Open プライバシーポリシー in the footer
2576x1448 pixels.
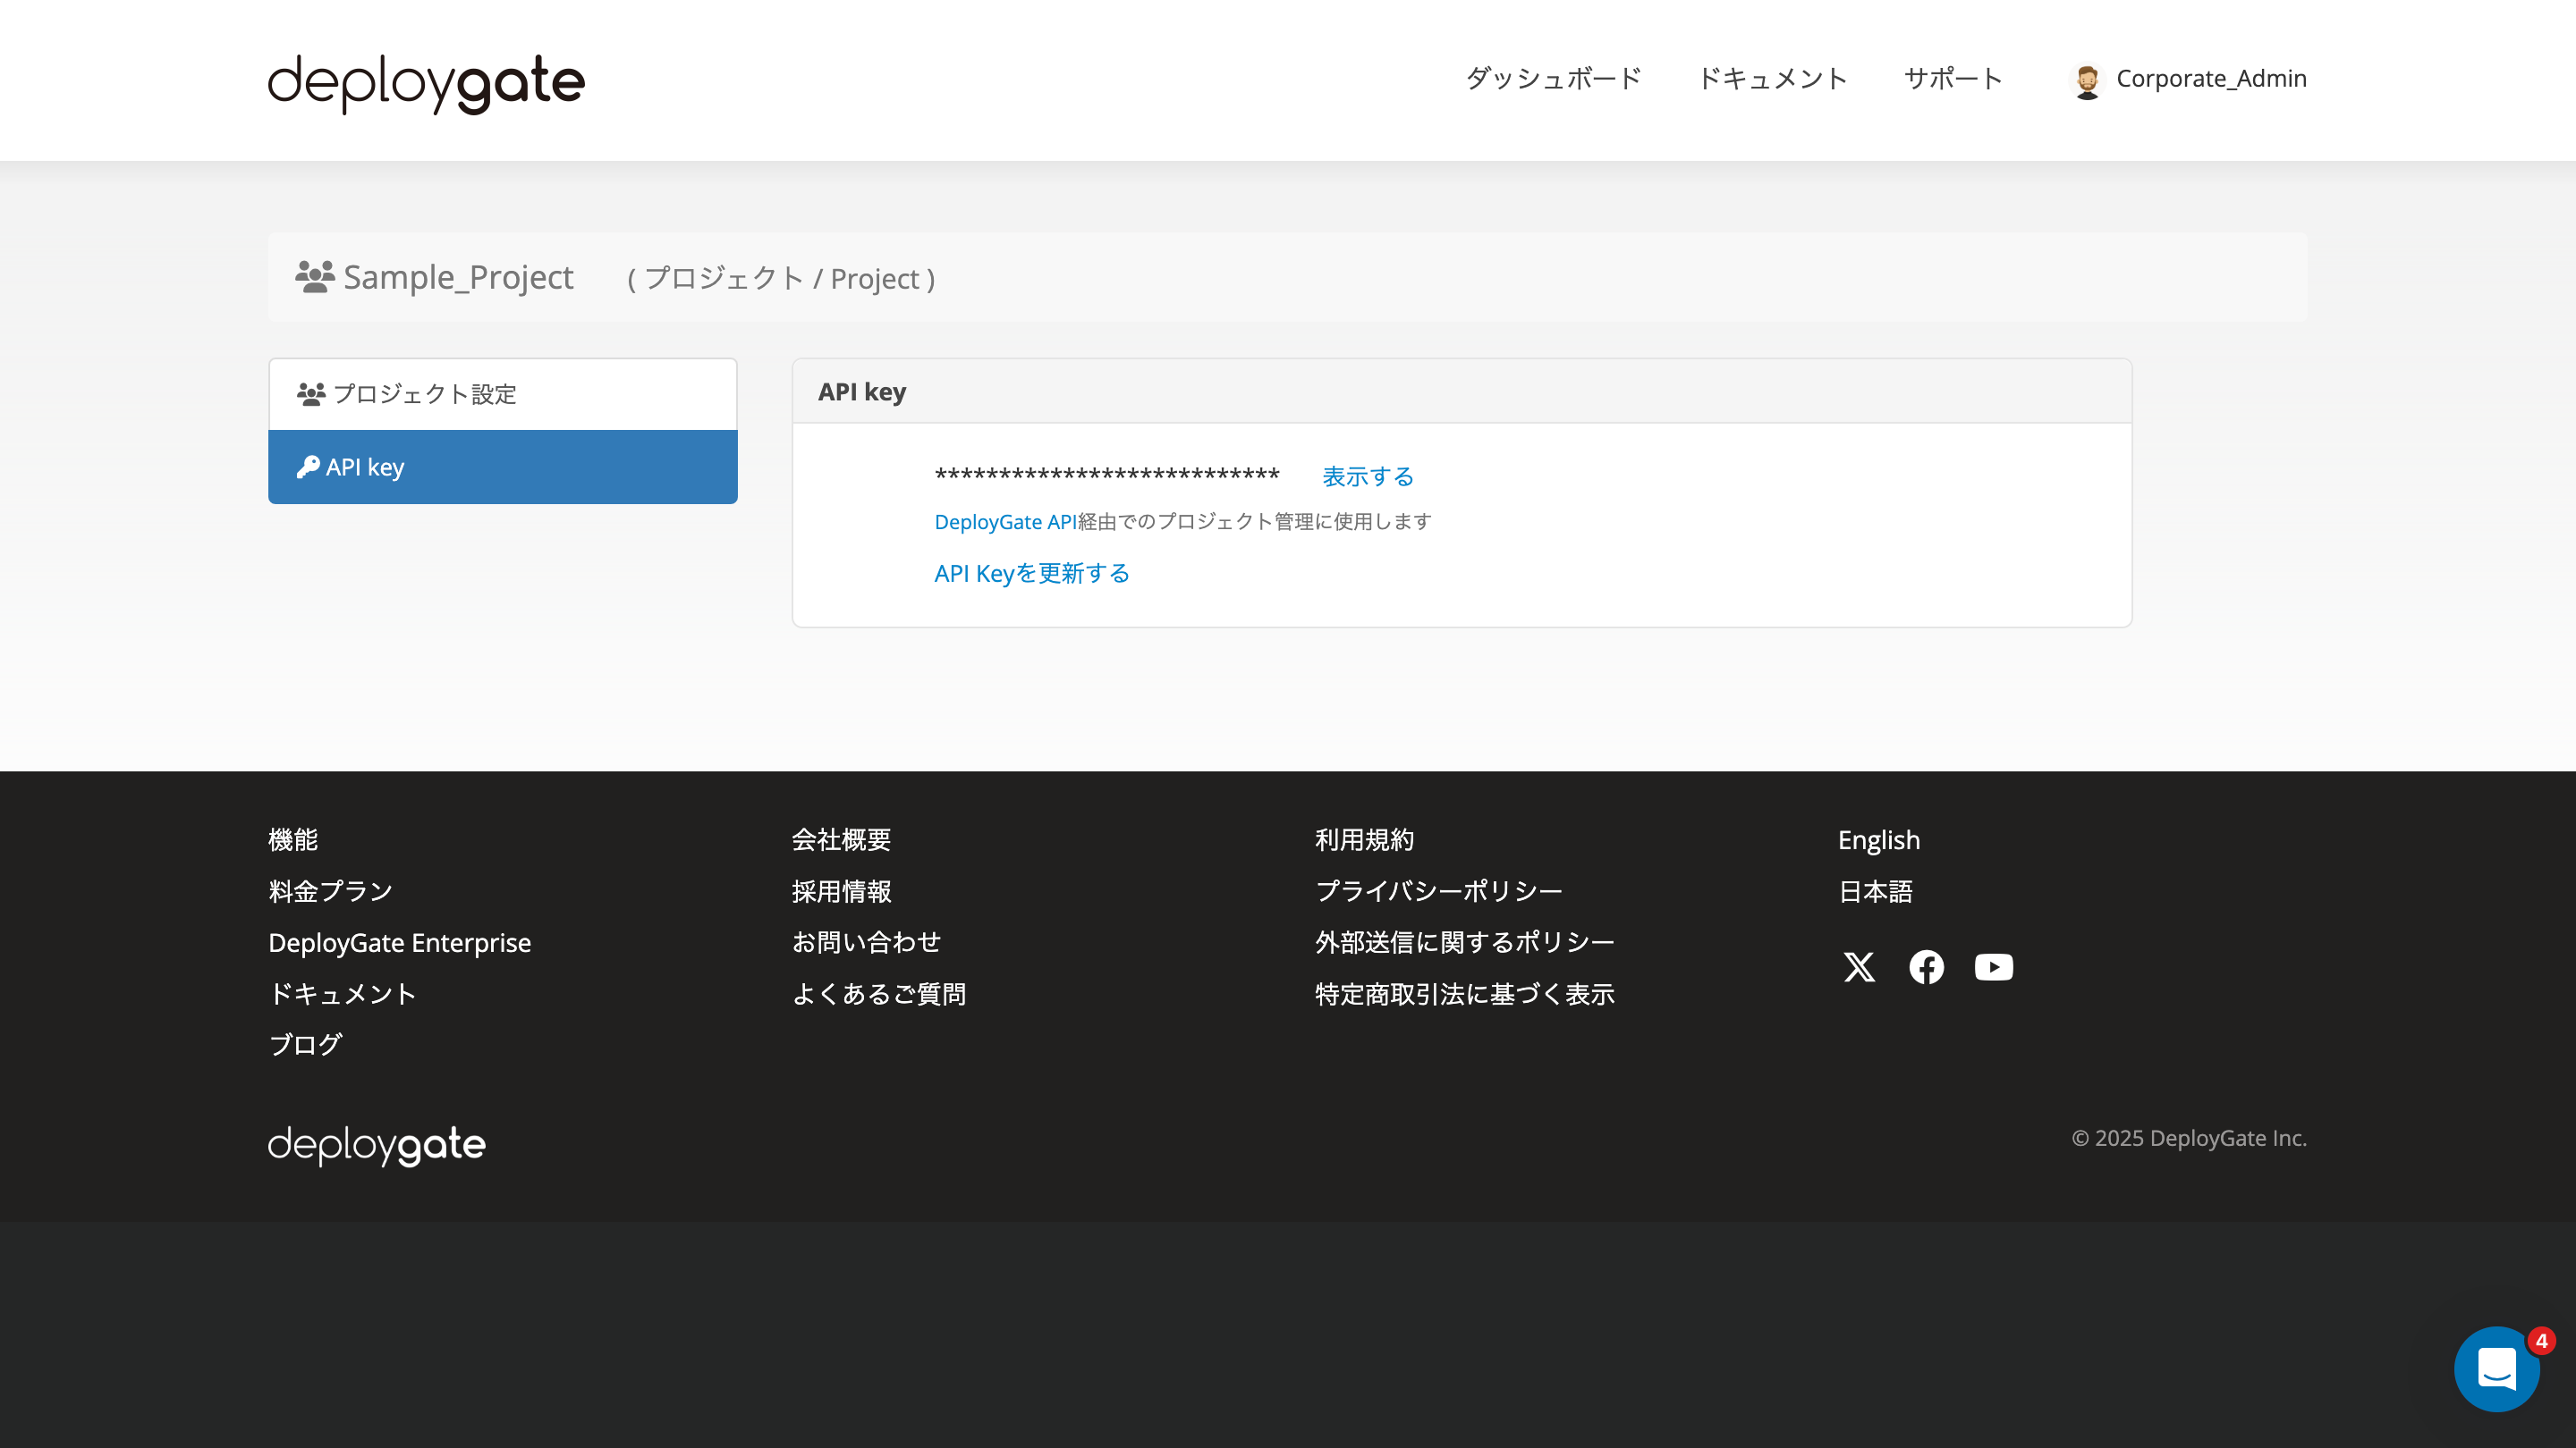click(x=1440, y=890)
